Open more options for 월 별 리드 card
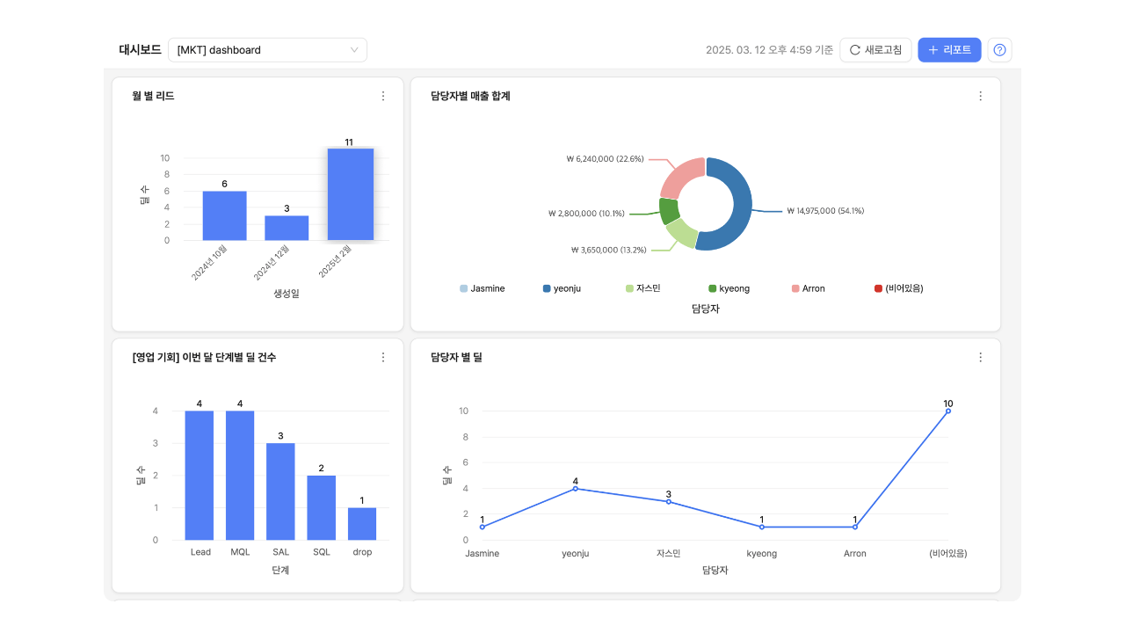The height and width of the screenshot is (633, 1125). pos(382,96)
